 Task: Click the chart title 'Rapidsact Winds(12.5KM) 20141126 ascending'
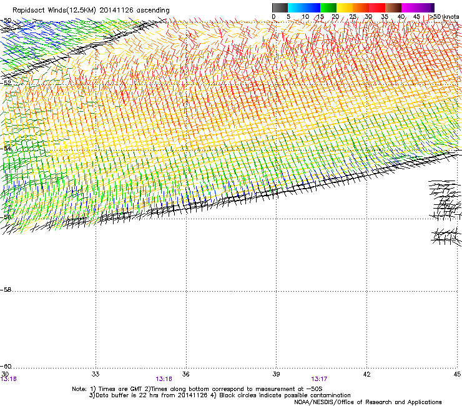(91, 11)
